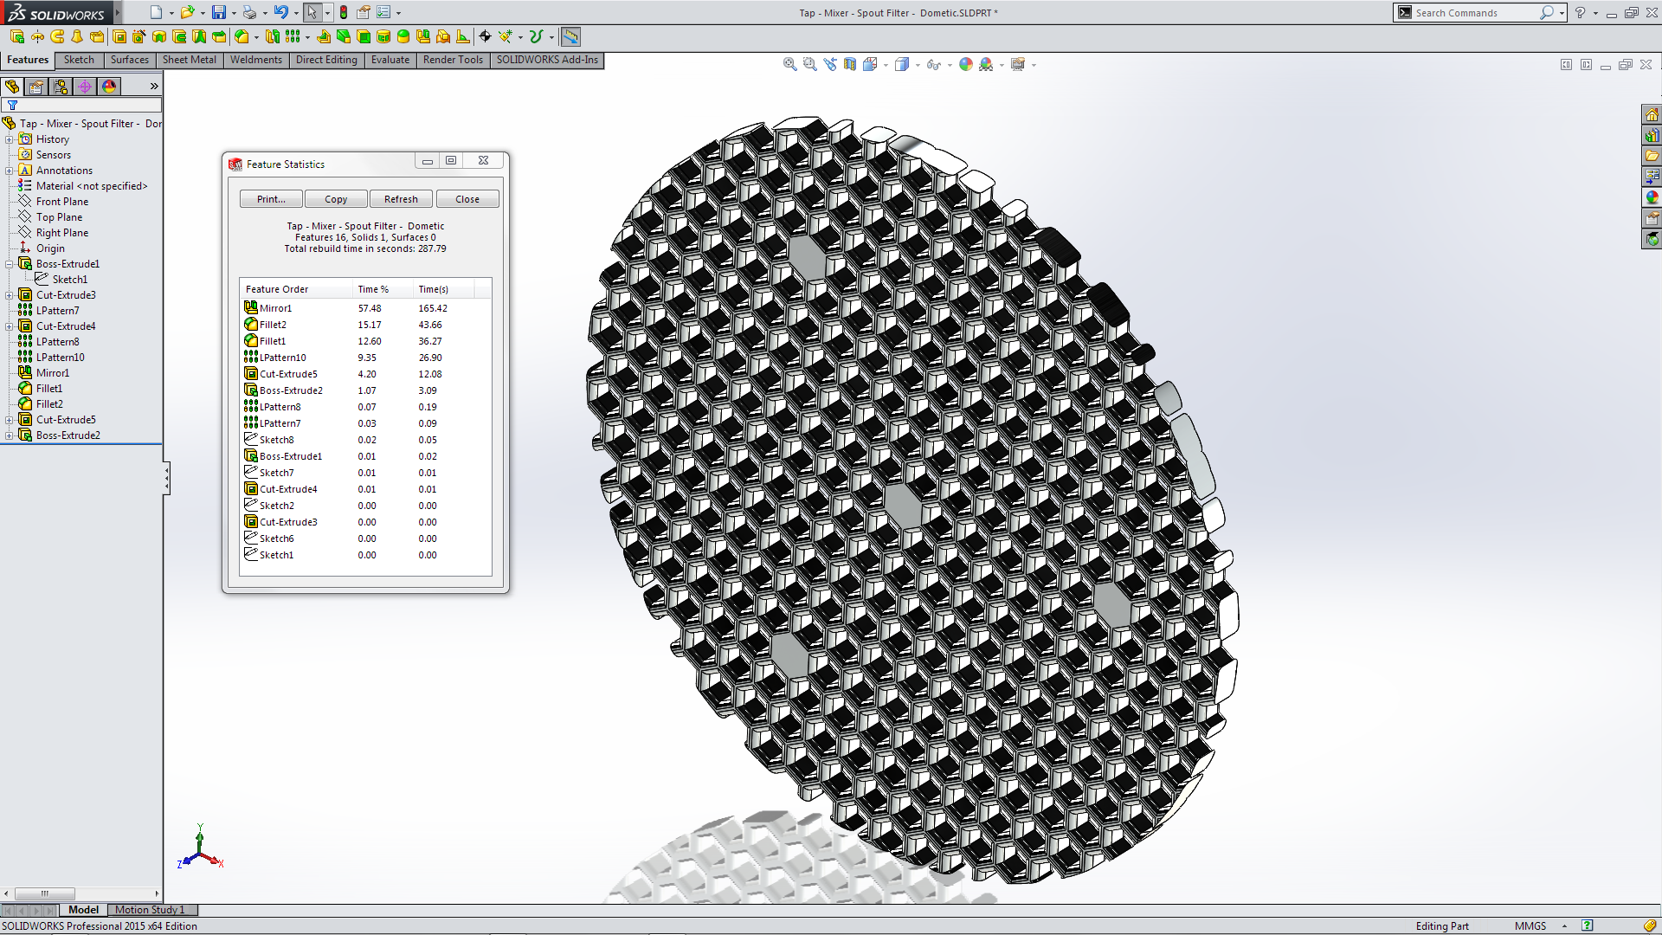Click the Rebuild traffic light icon
This screenshot has height=935, width=1662.
[x=344, y=12]
